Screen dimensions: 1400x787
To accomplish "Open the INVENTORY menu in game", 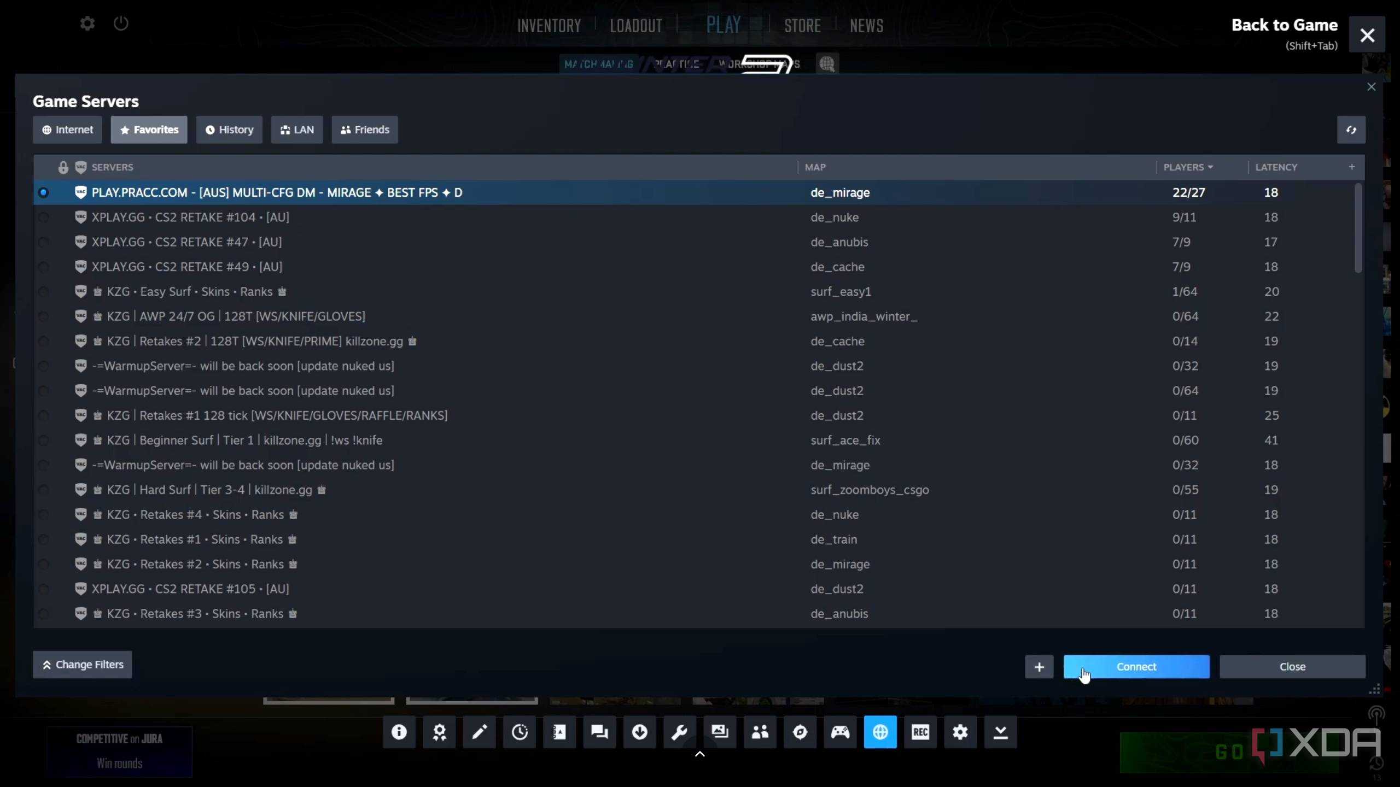I will point(549,26).
